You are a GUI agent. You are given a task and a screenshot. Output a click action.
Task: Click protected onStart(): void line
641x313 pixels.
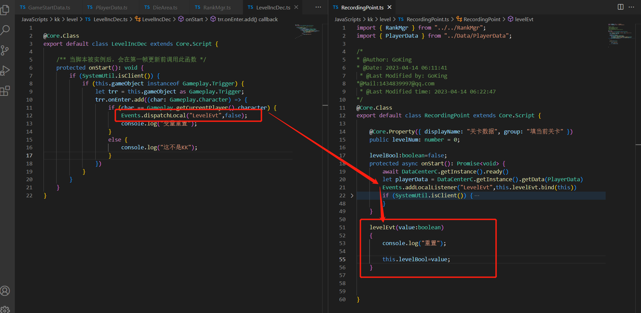(100, 68)
